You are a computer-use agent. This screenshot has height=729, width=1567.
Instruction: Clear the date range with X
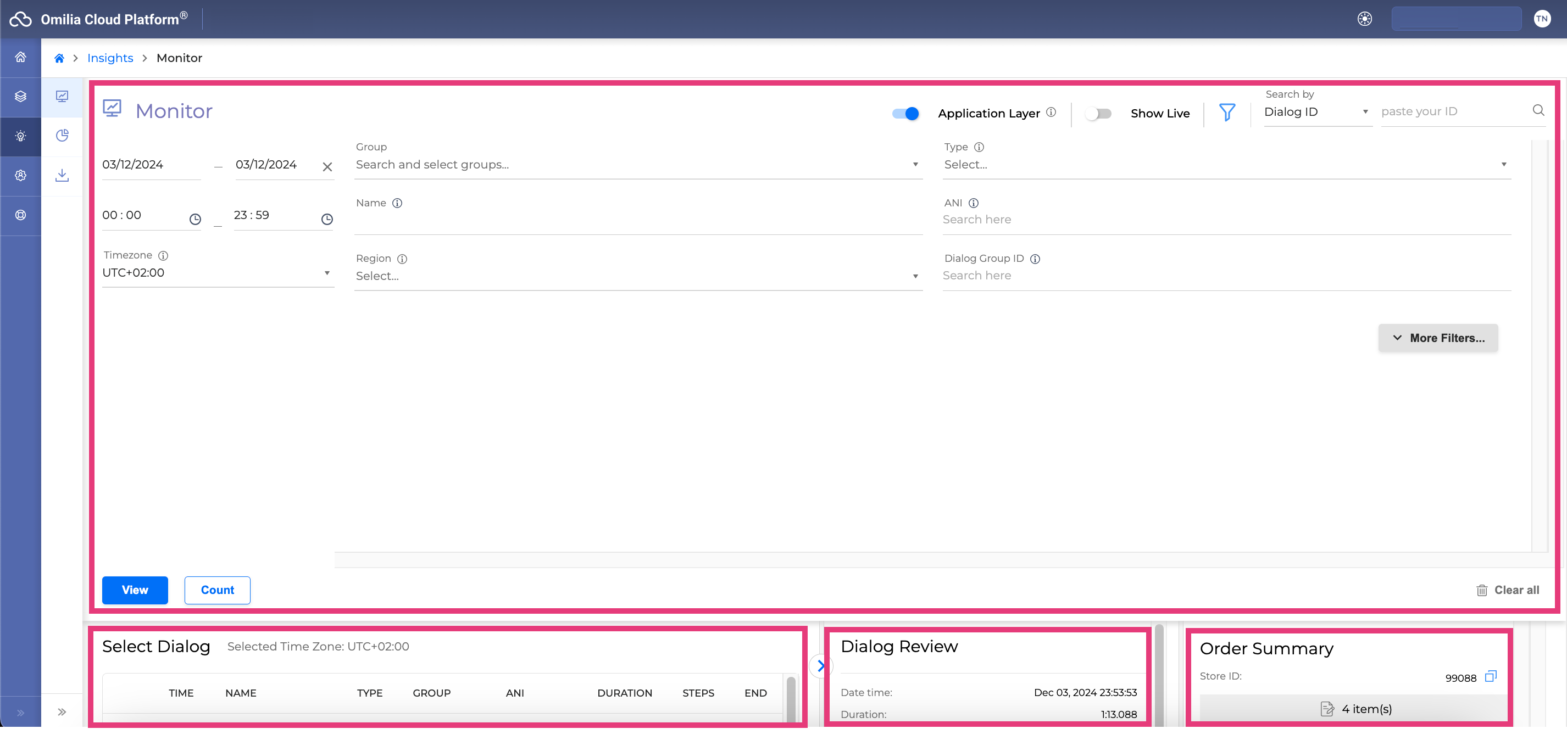click(x=327, y=166)
